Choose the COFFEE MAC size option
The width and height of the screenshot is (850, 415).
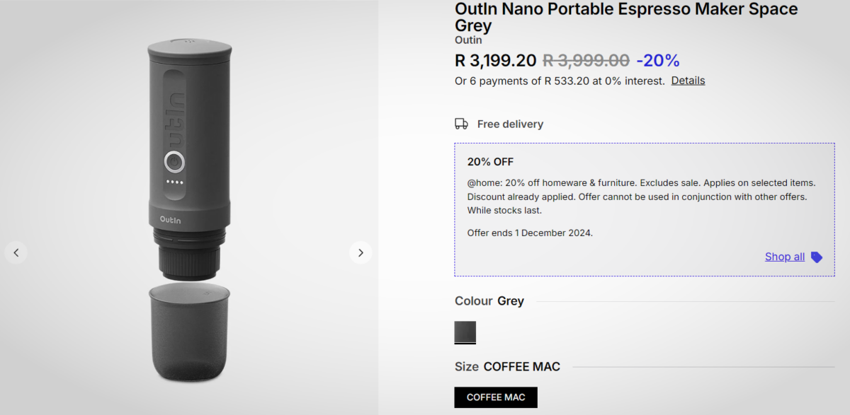click(x=496, y=397)
